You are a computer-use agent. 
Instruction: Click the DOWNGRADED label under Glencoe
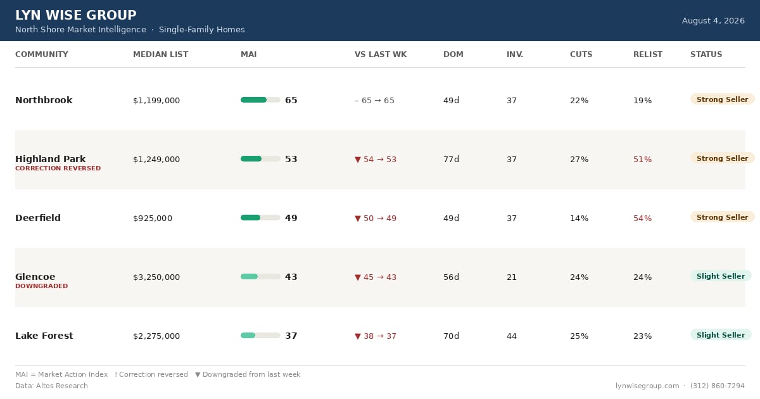tap(41, 286)
